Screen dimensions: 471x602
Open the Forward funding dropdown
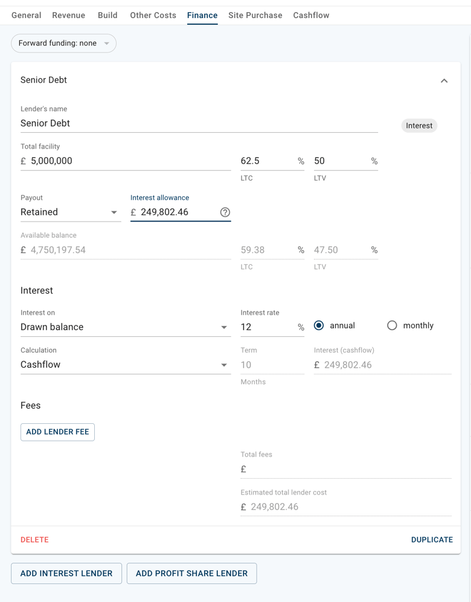tap(63, 43)
